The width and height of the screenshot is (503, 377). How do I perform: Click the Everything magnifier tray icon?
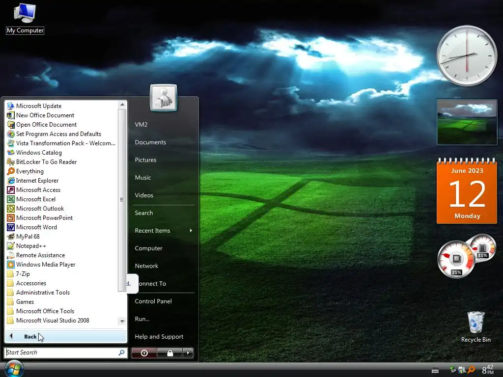471,370
